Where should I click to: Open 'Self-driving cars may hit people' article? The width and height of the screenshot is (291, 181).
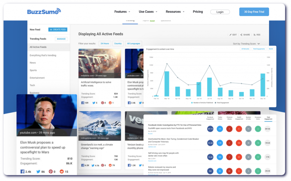click(163, 154)
